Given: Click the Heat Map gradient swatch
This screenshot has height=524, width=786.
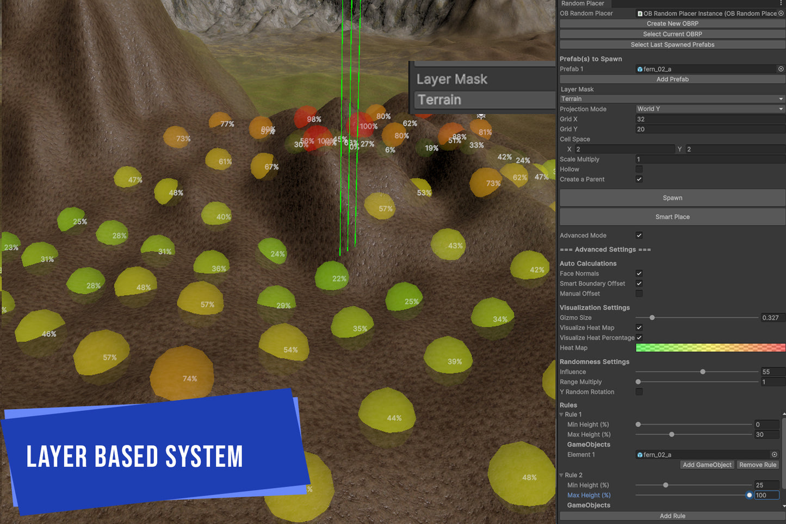Looking at the screenshot, I should tap(710, 348).
